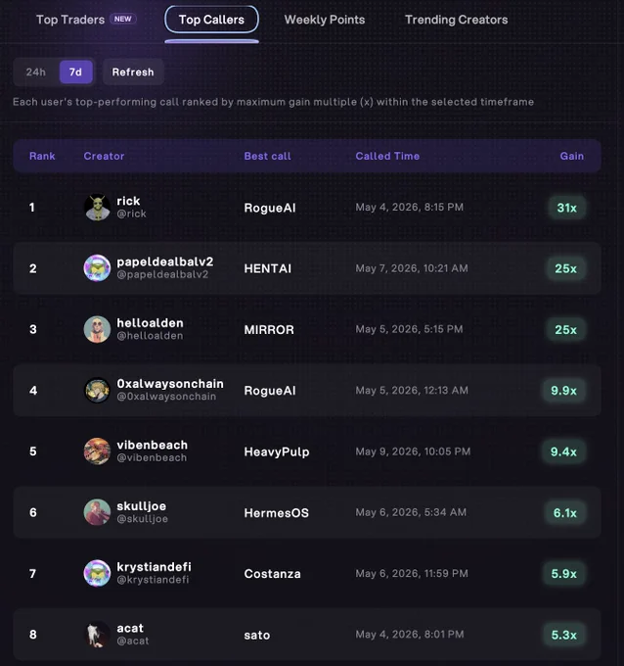
Task: Click the Called Time column header
Action: 387,156
